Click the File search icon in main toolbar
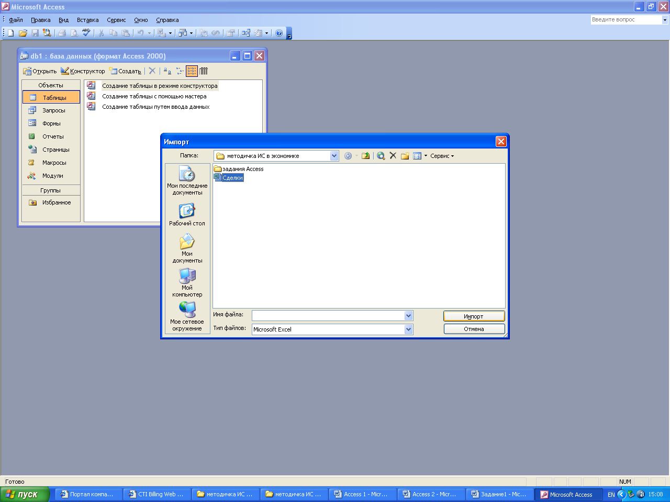 pos(47,33)
